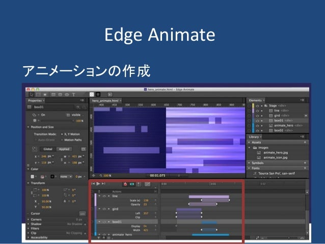Expand the Clip section

29,233
